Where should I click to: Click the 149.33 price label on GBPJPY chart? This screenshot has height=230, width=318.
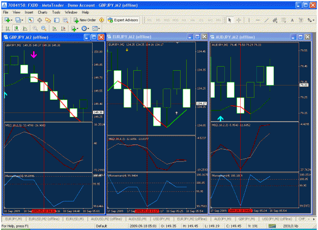click(x=98, y=112)
